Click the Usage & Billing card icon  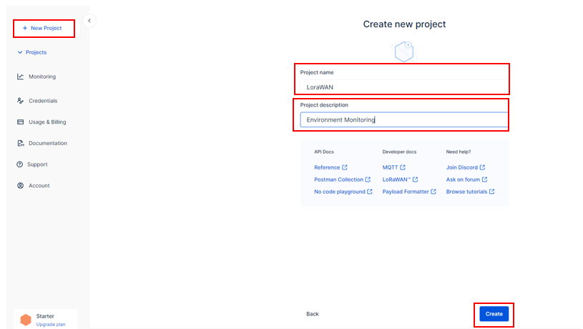(x=21, y=122)
